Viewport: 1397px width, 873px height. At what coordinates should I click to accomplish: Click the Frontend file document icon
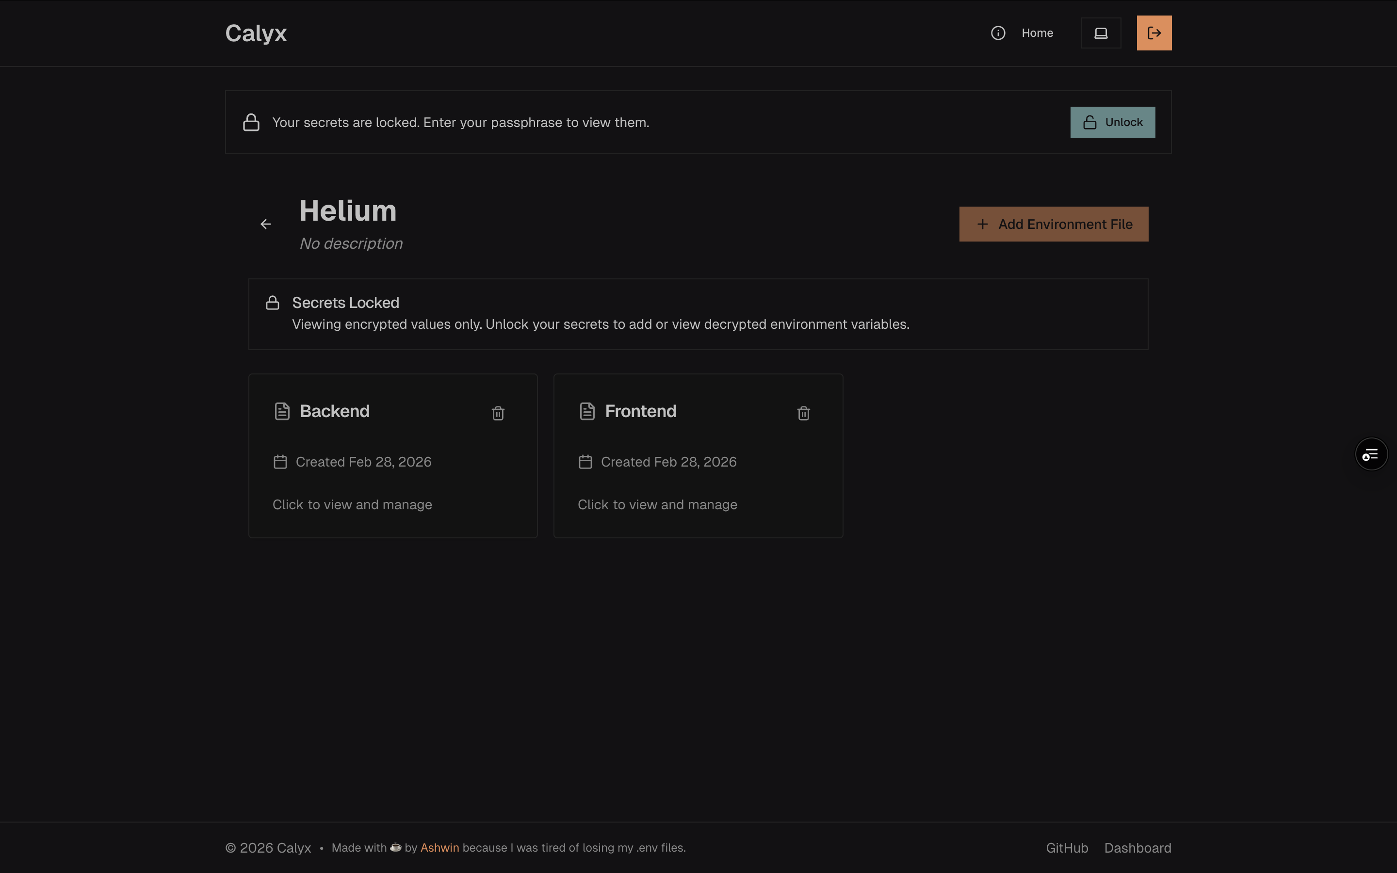(x=586, y=411)
